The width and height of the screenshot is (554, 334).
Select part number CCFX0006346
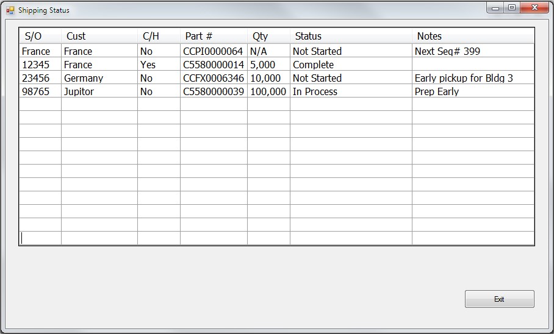pyautogui.click(x=214, y=78)
